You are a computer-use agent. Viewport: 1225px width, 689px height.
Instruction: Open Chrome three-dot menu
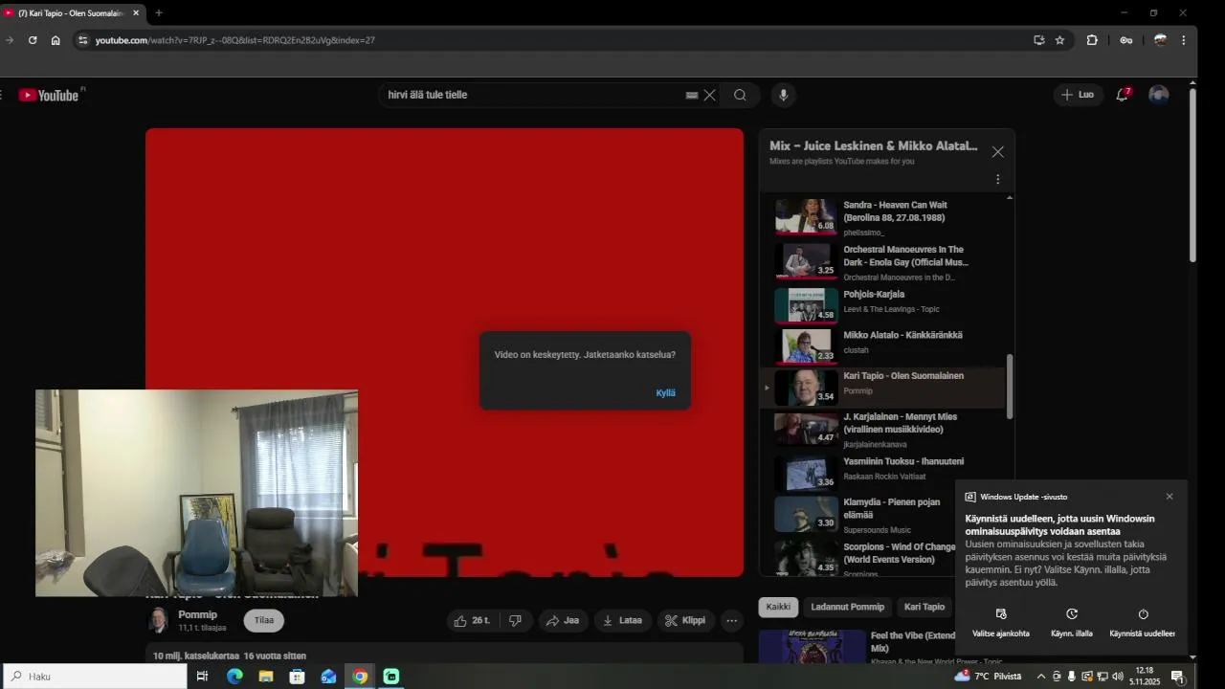[x=1184, y=40]
